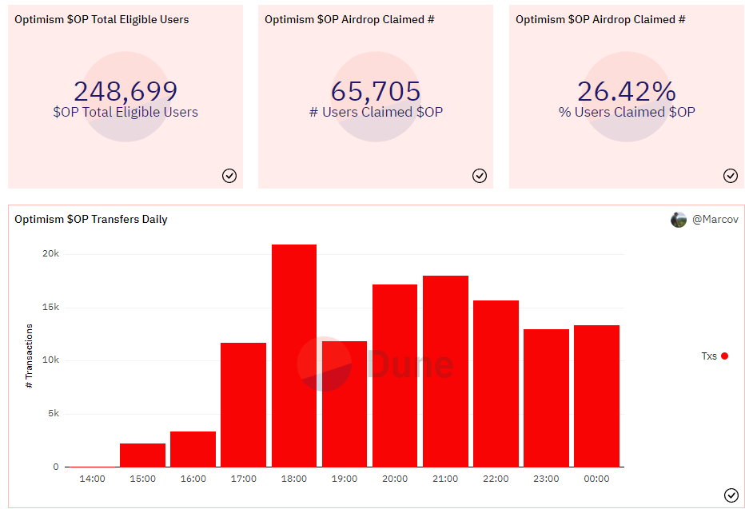
Task: Click the Txs legend label
Action: pos(709,356)
